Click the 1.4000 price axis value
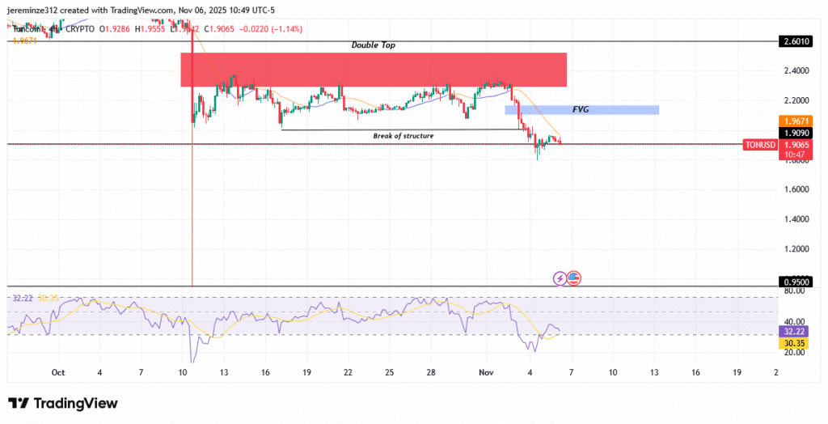Screen dimensions: 828x424 click(796, 218)
